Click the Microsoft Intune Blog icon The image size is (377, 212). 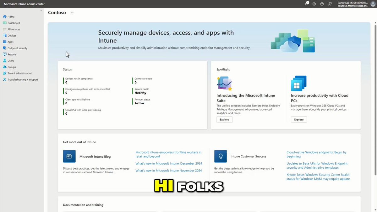[x=69, y=156]
